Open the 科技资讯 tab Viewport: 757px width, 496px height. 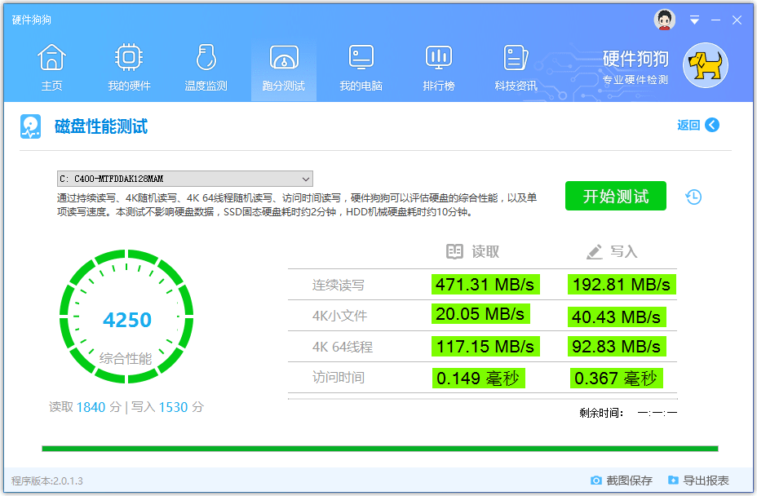515,57
